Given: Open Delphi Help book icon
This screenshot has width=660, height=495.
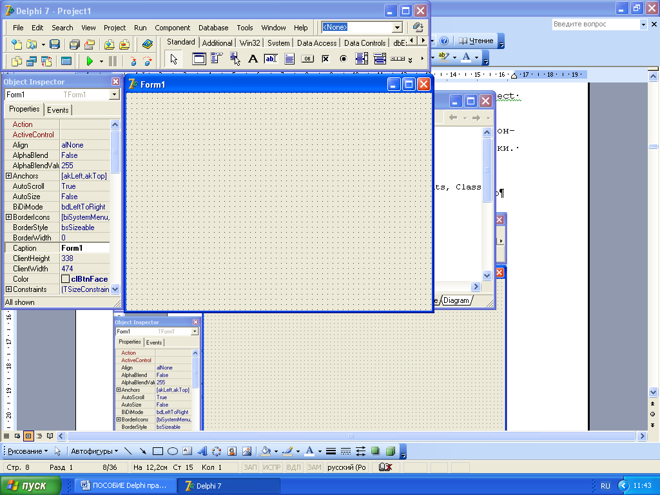Looking at the screenshot, I should [148, 44].
